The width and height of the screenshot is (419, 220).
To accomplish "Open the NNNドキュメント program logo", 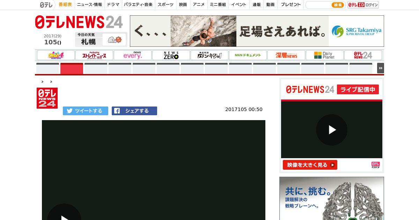I will tap(248, 55).
